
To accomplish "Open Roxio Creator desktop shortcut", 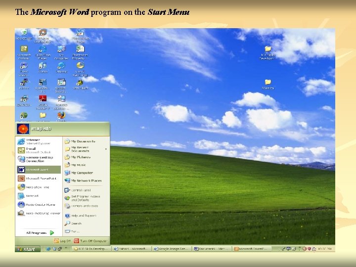I will (x=24, y=69).
